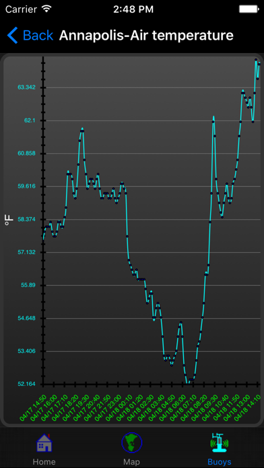Tap the Wi-Fi status icon
Viewport: 264px width, 468px height.
pos(46,9)
